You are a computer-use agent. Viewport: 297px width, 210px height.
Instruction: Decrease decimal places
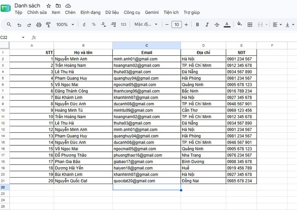104,25
